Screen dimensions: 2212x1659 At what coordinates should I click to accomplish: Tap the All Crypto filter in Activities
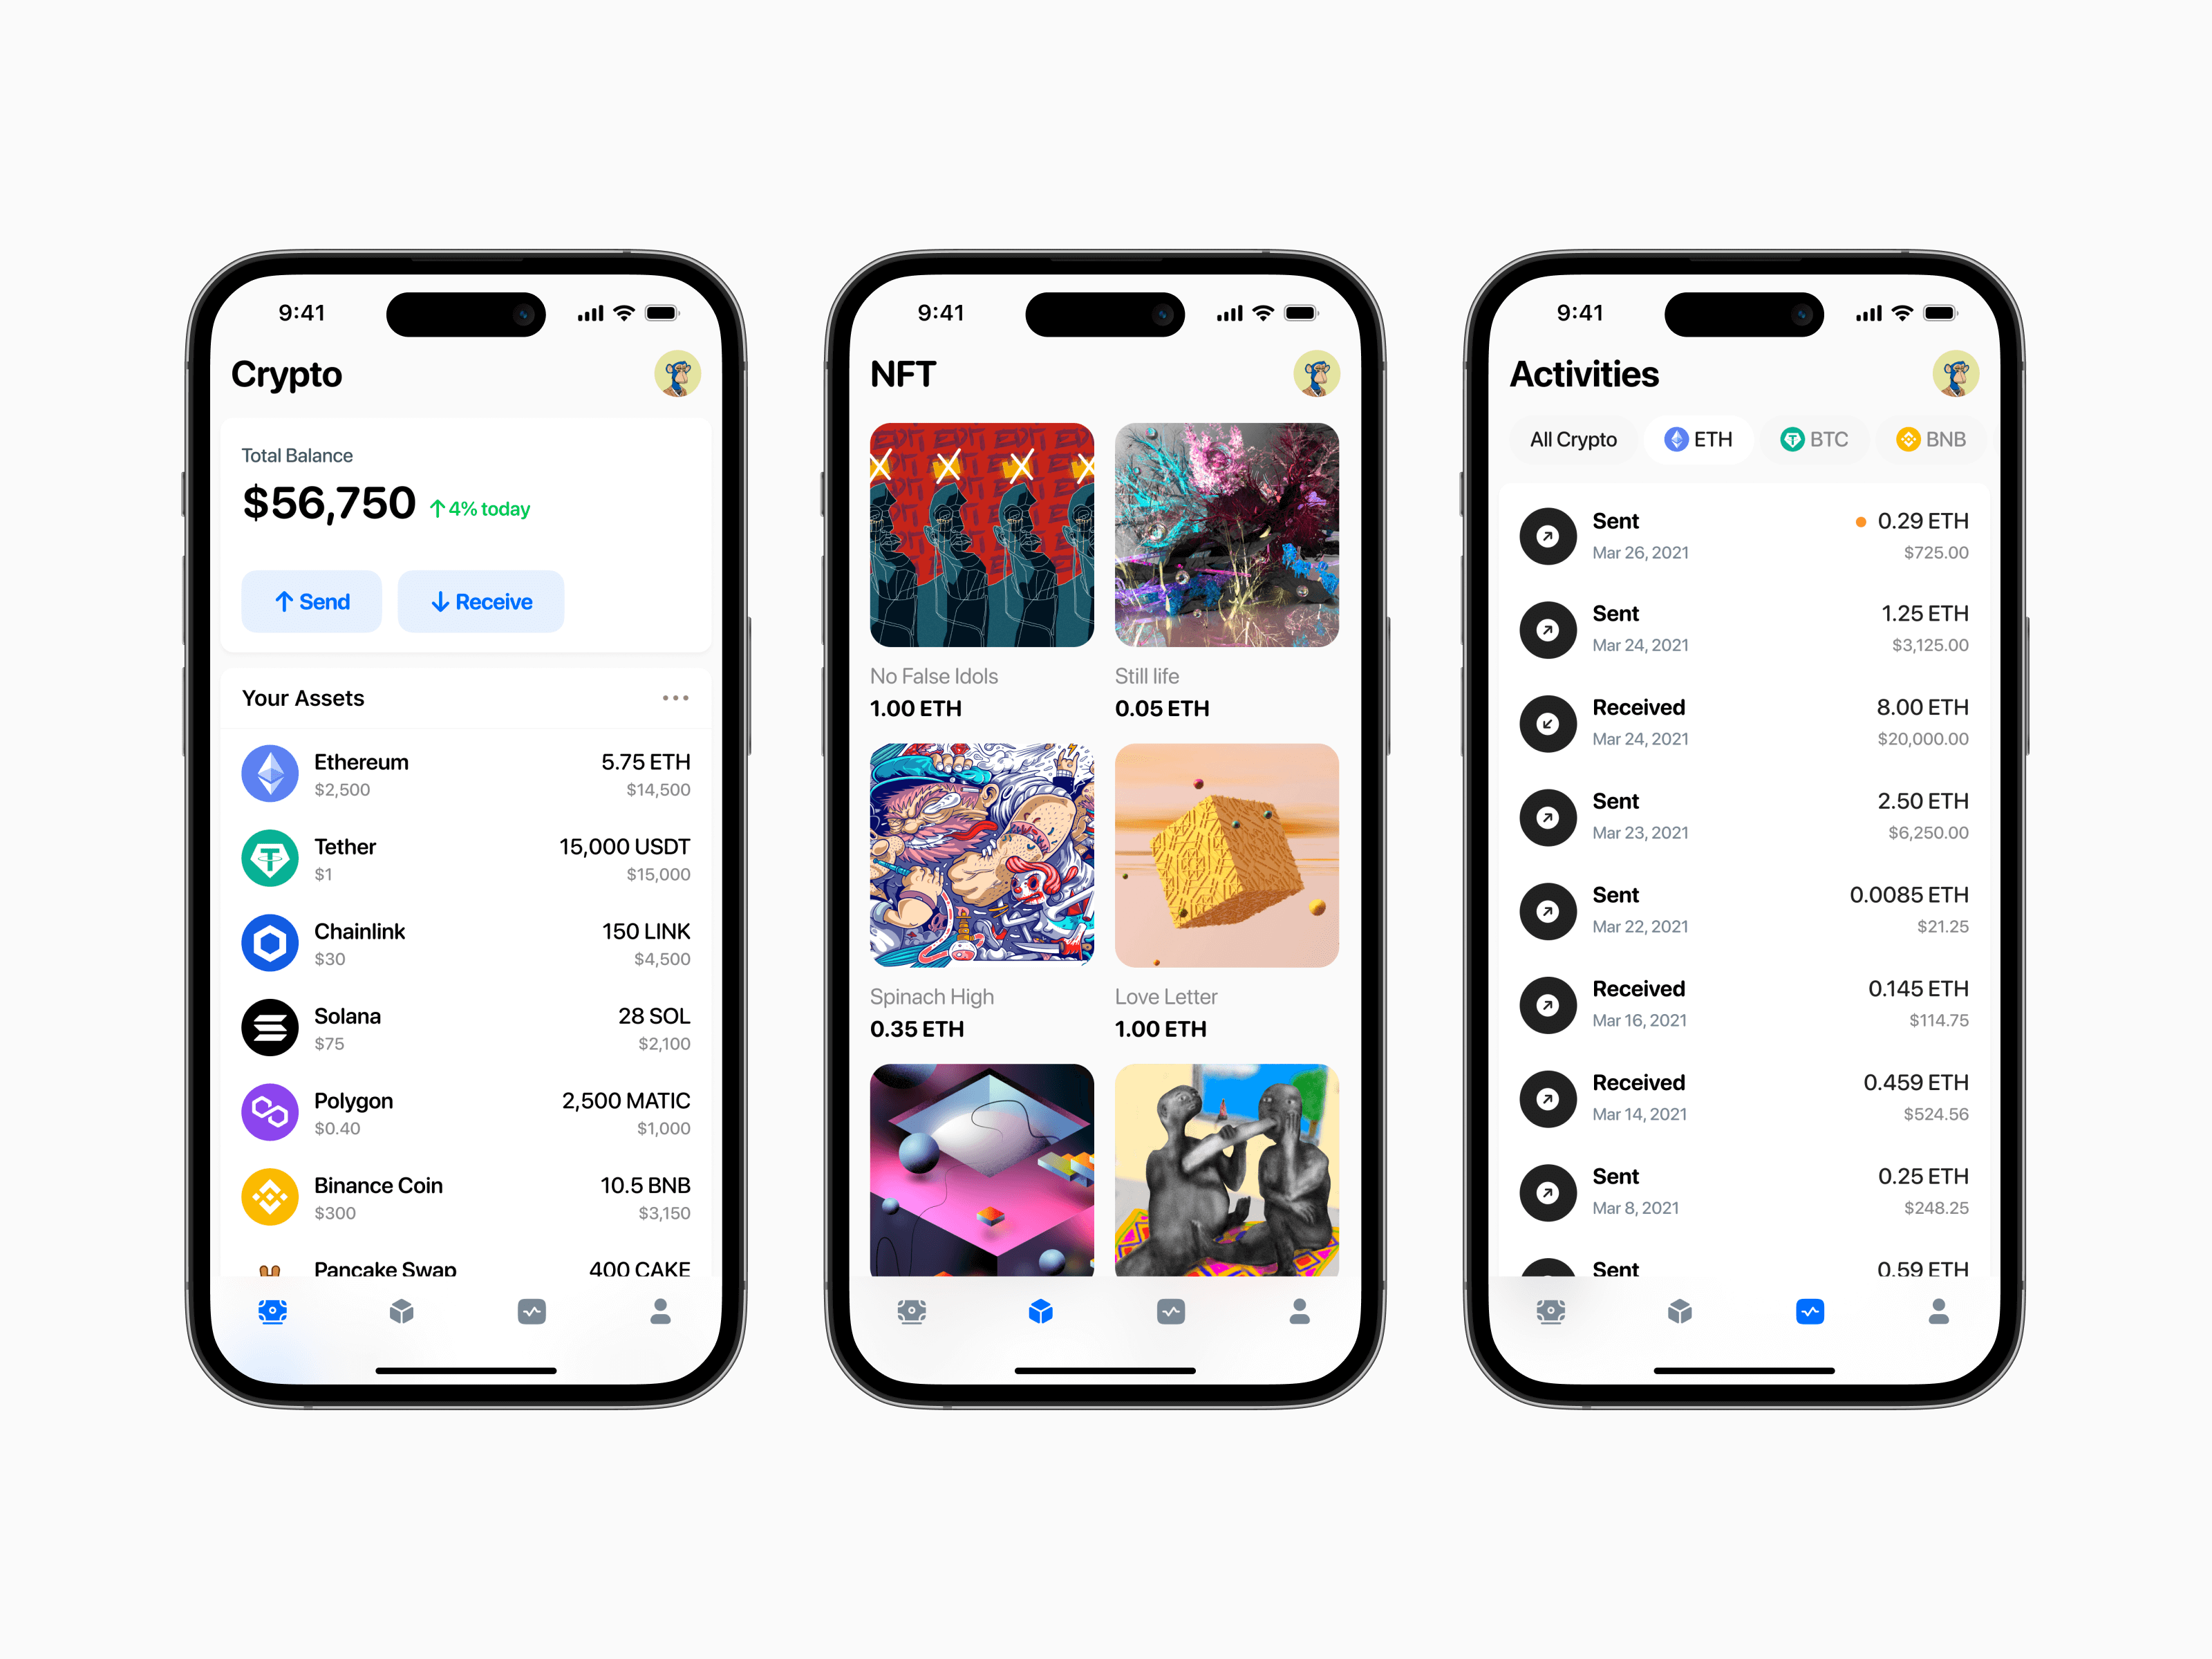1576,441
